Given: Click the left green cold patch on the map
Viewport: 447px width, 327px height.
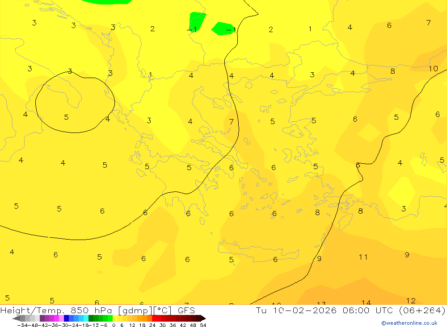Looking at the screenshot, I should (197, 22).
